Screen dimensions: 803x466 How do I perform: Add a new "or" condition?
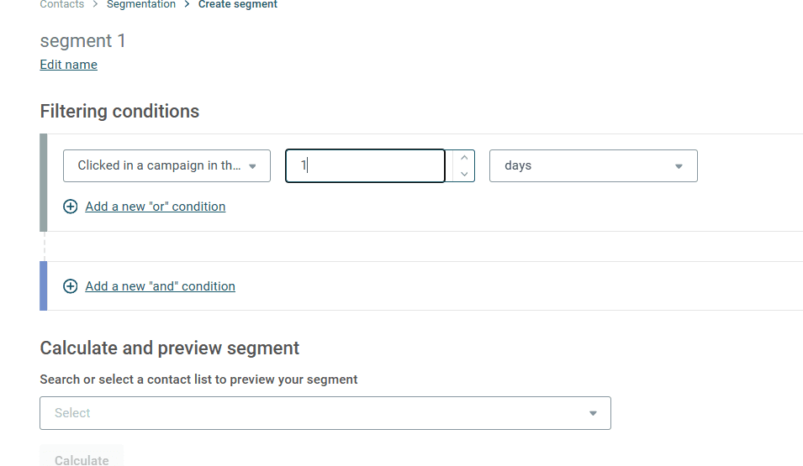pyautogui.click(x=156, y=207)
